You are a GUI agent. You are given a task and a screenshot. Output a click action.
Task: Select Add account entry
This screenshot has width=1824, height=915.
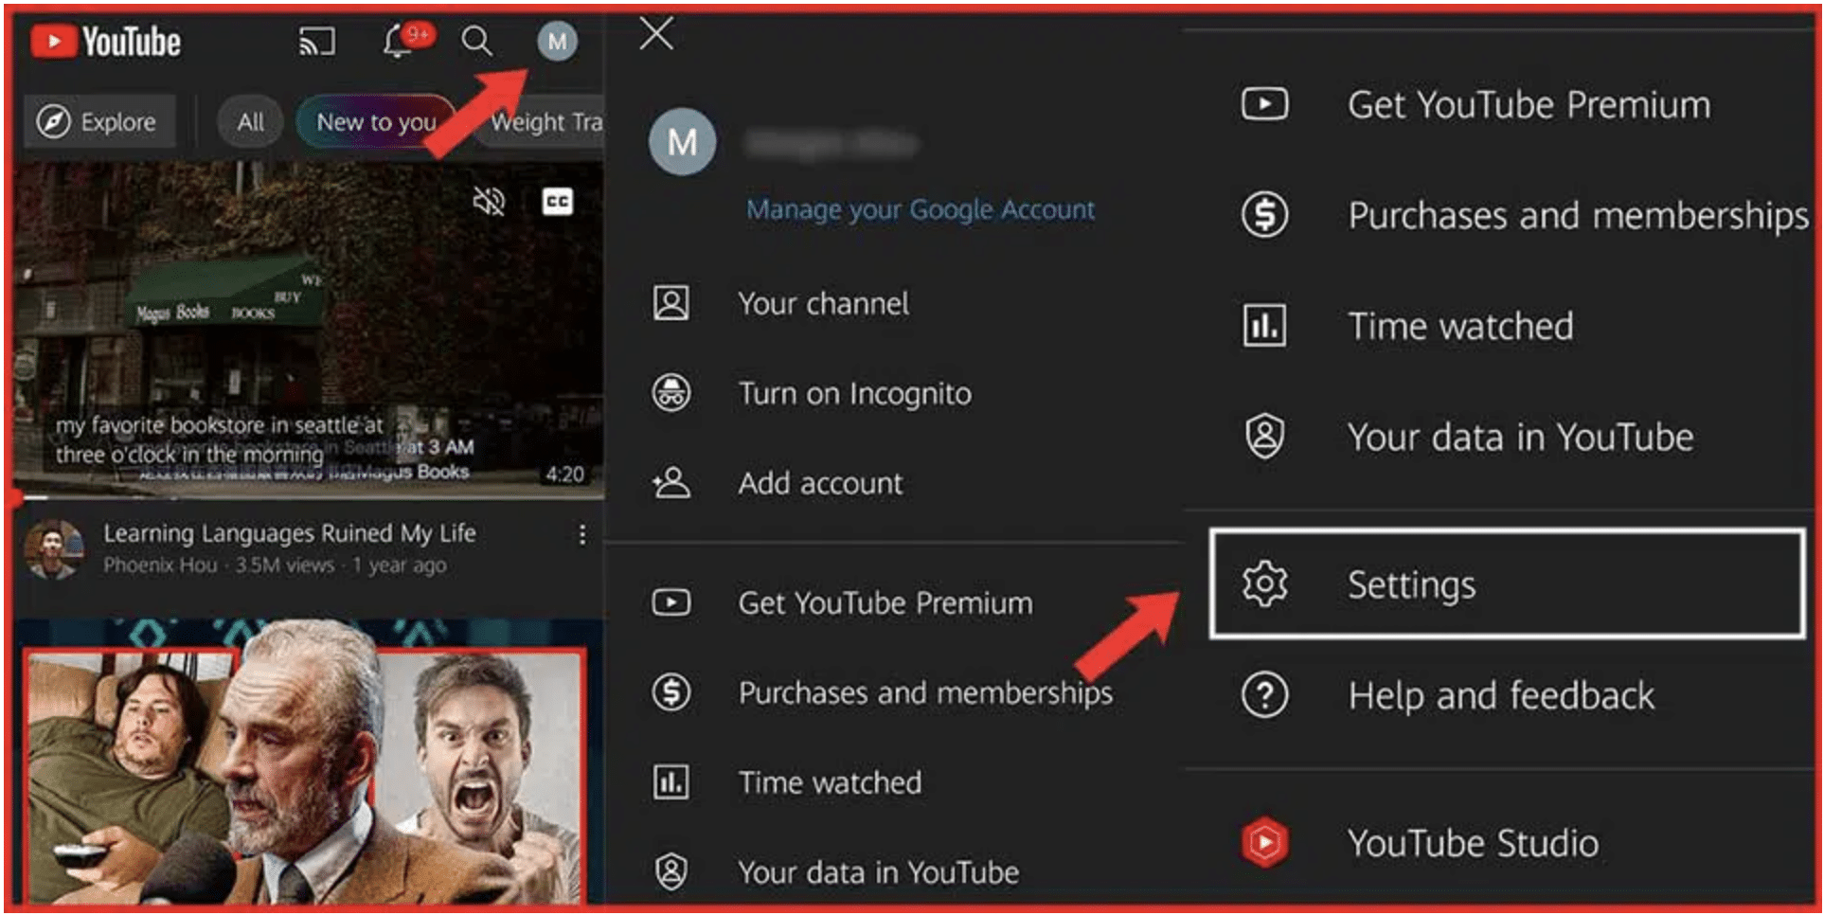tap(820, 484)
